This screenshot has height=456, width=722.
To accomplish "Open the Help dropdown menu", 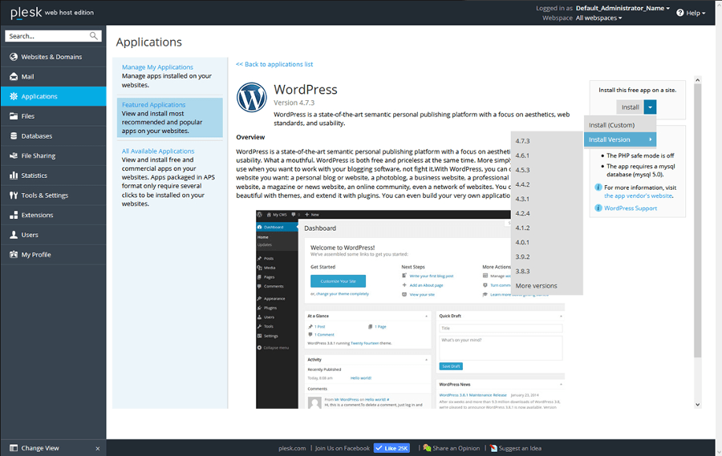I will tap(691, 13).
